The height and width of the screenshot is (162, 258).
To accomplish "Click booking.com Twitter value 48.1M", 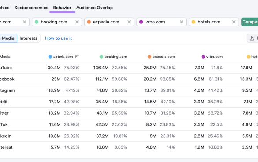I will (102, 113).
